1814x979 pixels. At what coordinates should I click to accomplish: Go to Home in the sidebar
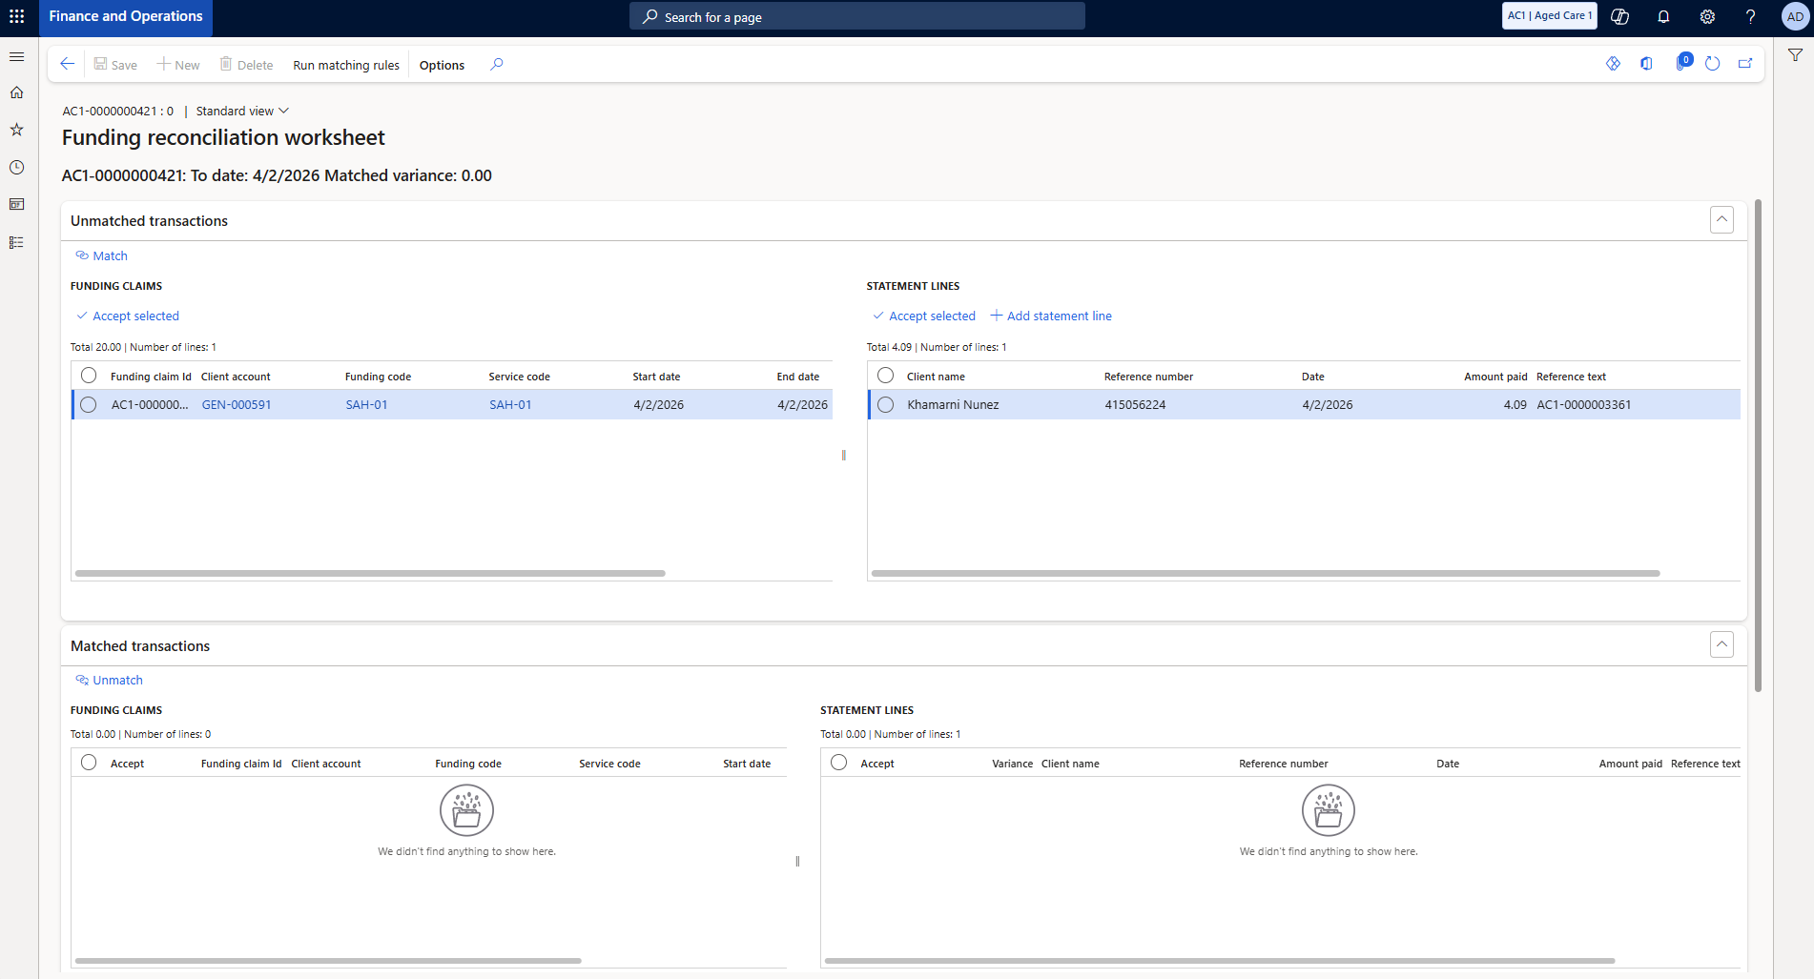[16, 92]
